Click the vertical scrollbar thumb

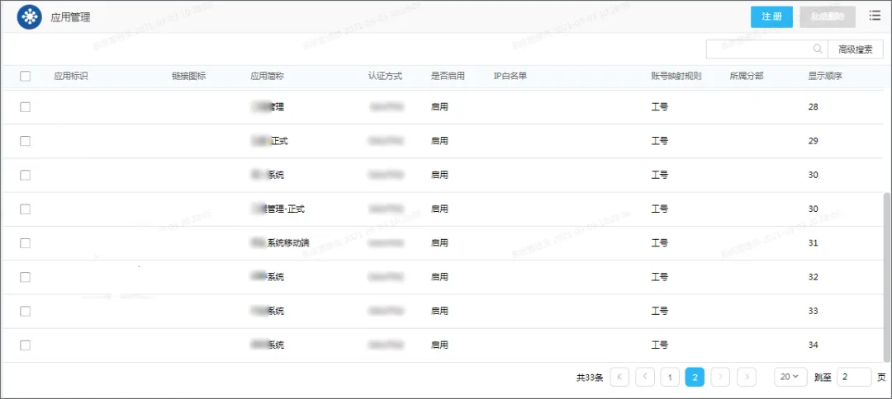[887, 276]
